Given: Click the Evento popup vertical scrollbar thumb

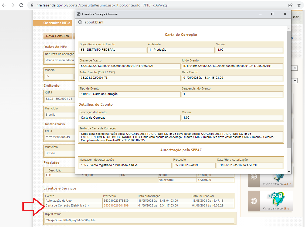Looking at the screenshot, I should (x=289, y=90).
